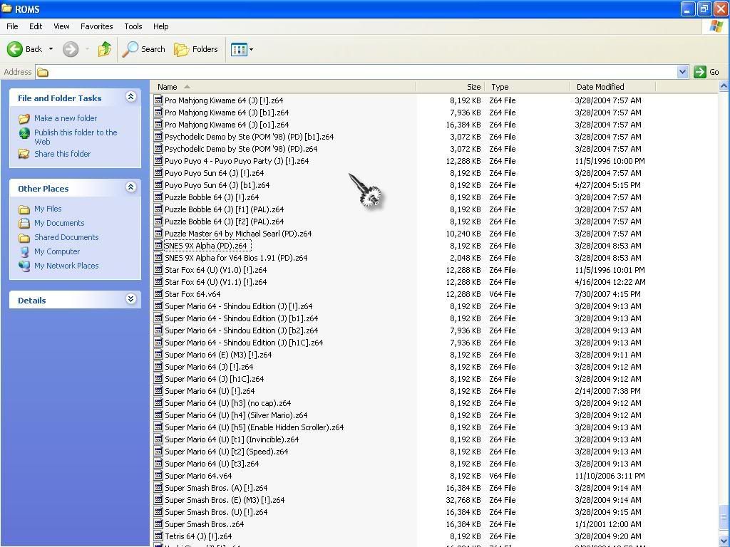Click the Make a new folder icon
Image resolution: width=730 pixels, height=547 pixels.
tap(24, 119)
